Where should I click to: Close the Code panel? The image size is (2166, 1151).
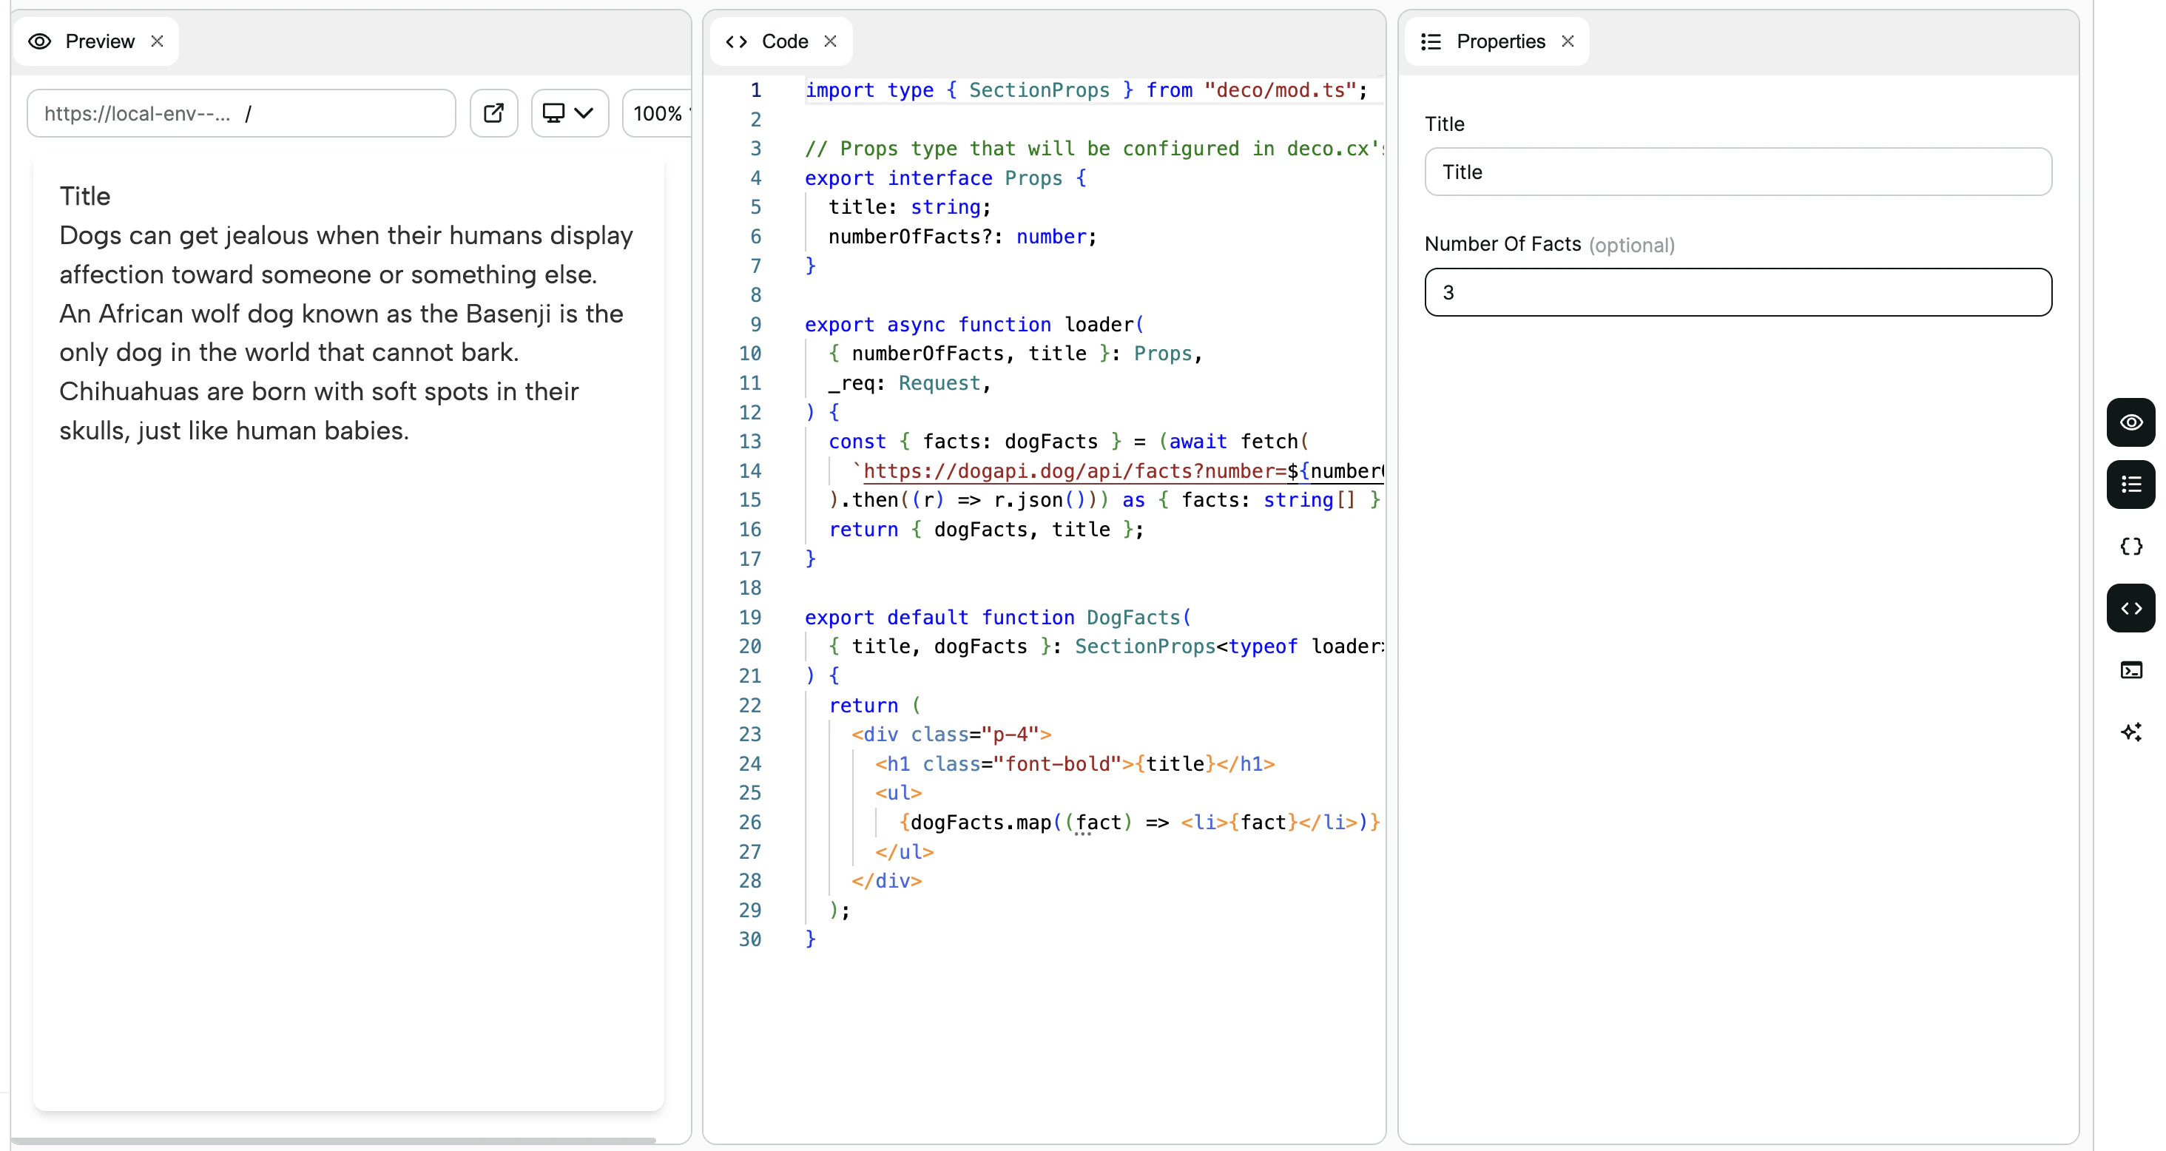(831, 41)
